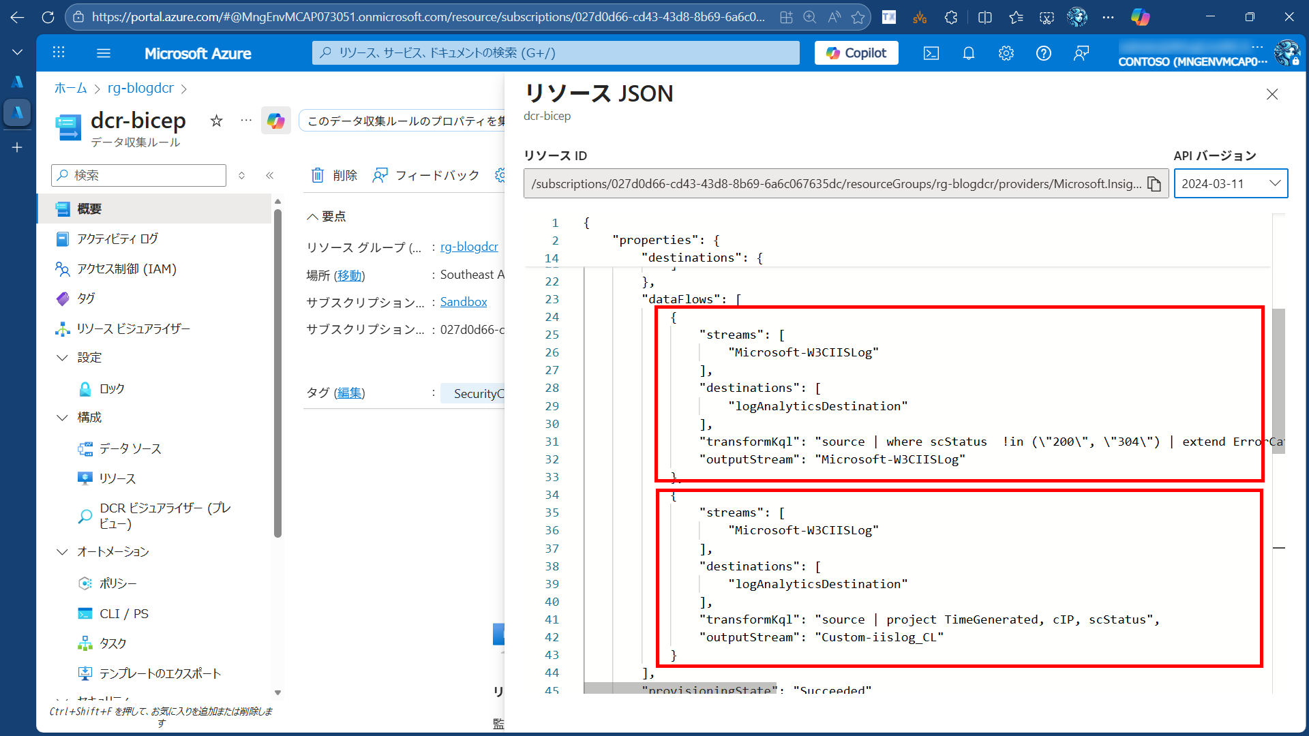Open the API version dropdown
The height and width of the screenshot is (736, 1309).
1231,184
